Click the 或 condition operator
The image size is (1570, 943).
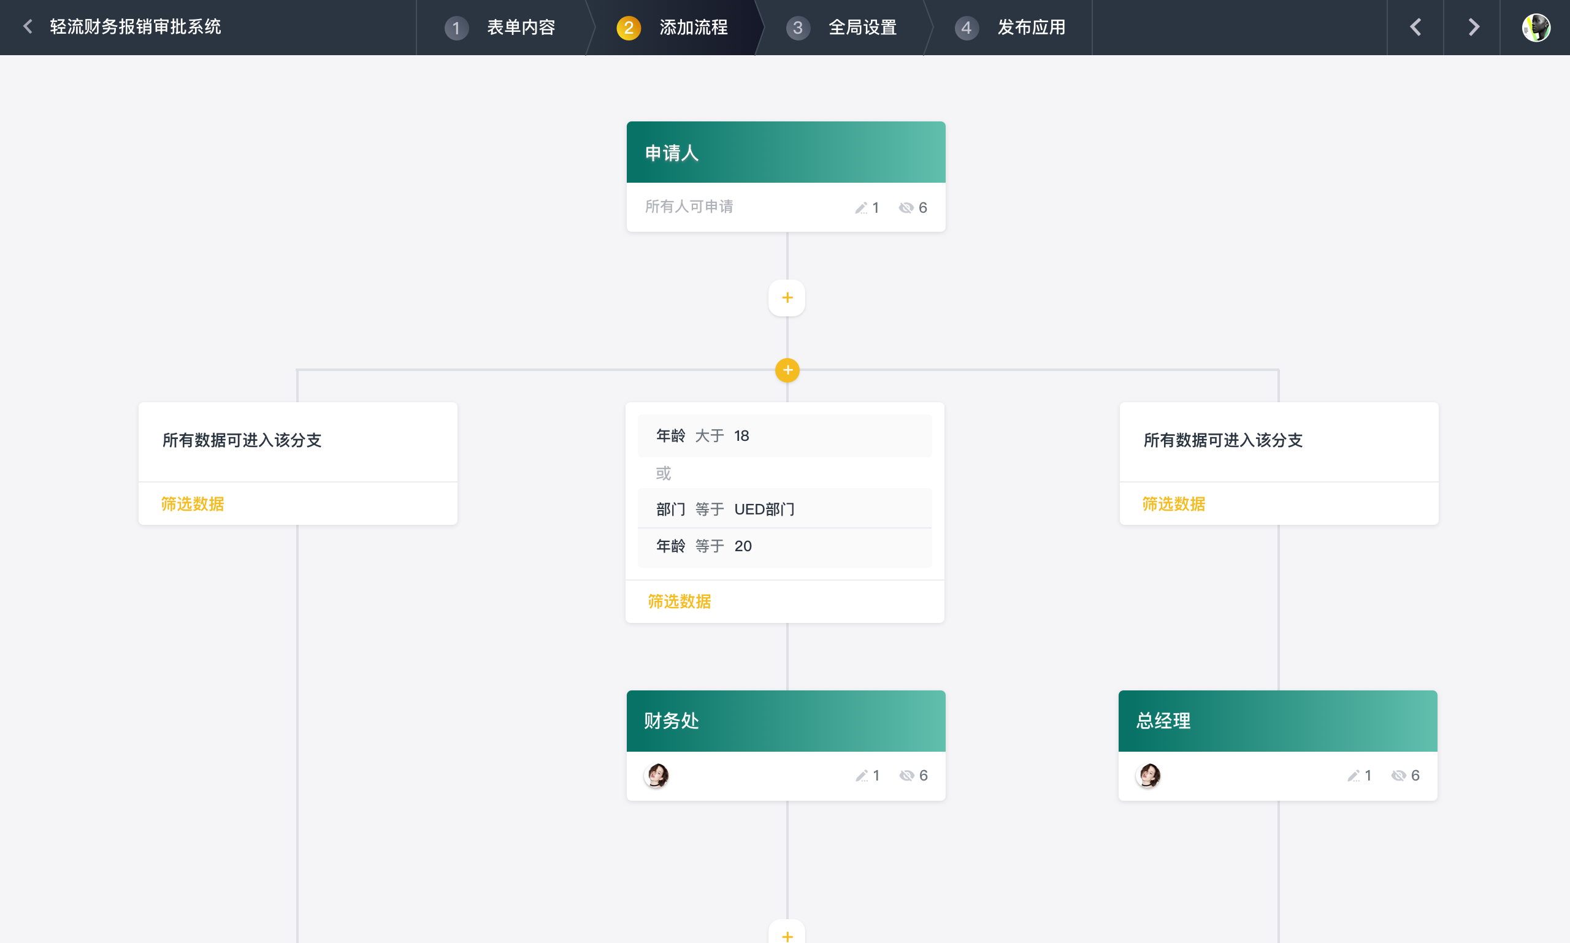664,473
